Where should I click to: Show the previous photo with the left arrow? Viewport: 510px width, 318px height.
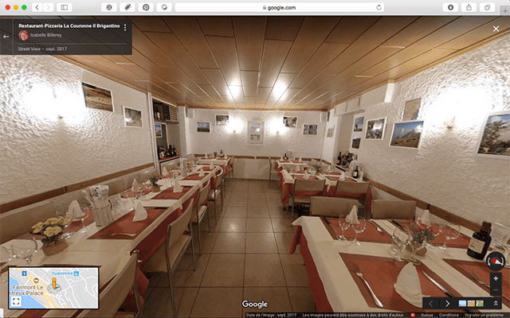(x=431, y=303)
